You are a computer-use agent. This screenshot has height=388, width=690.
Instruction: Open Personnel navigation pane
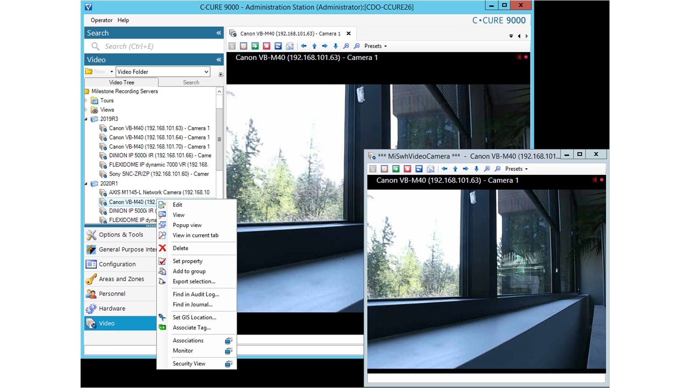point(120,294)
